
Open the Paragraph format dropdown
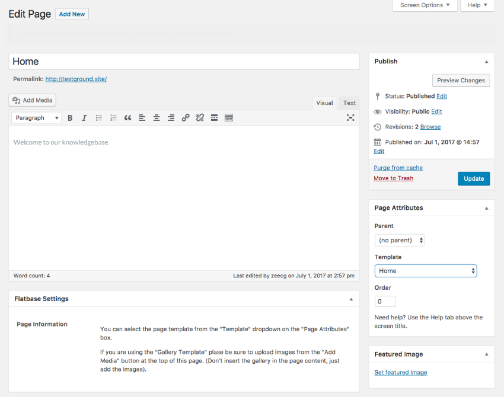click(x=36, y=118)
